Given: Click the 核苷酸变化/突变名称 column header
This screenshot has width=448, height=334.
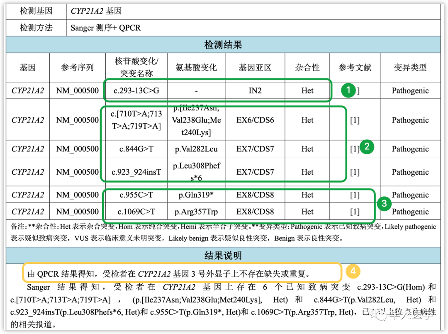Looking at the screenshot, I should [x=136, y=68].
